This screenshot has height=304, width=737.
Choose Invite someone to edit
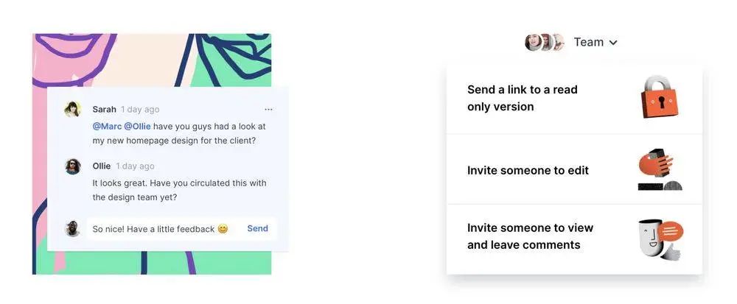pyautogui.click(x=574, y=169)
